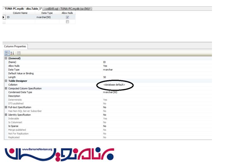Click the <database default> collation value

pos(114,85)
